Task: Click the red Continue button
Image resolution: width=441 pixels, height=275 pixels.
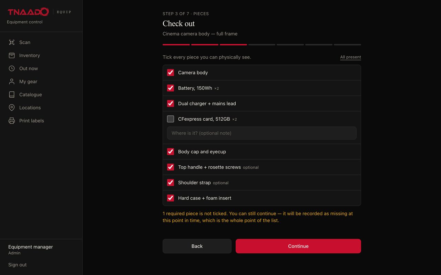Action: [298, 246]
